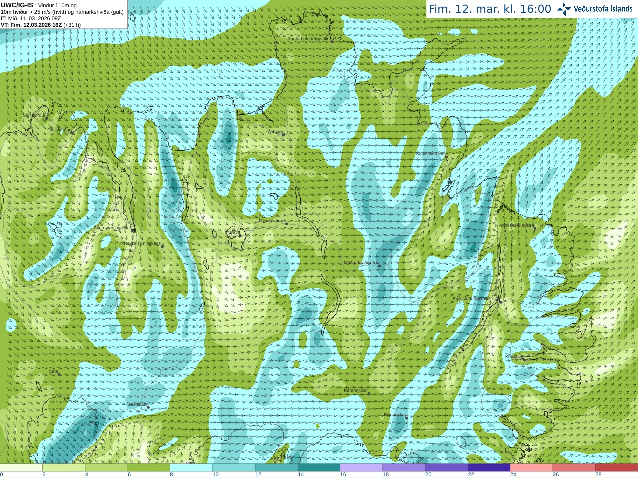Image resolution: width=638 pixels, height=478 pixels.
Task: Click the Kárahnjúkar station label
Action: click(356, 390)
